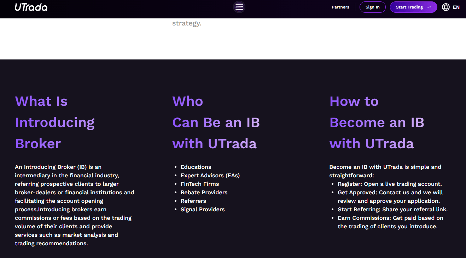Click the "Rebate Providers" list item
This screenshot has height=258, width=466.
pyautogui.click(x=204, y=193)
